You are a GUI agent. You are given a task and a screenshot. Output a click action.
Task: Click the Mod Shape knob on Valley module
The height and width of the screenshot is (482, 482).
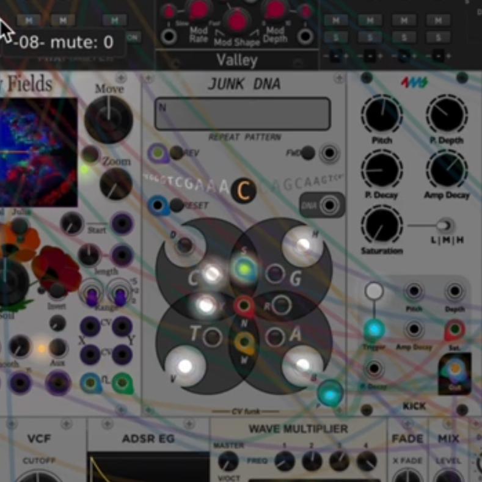coord(237,21)
